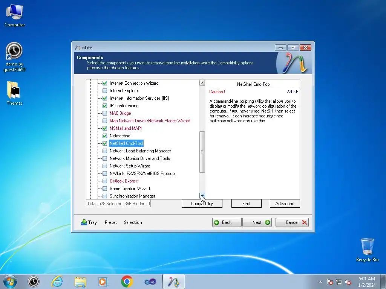Cancel the nLite wizard
Viewport: 386px width, 289px height.
pyautogui.click(x=292, y=222)
